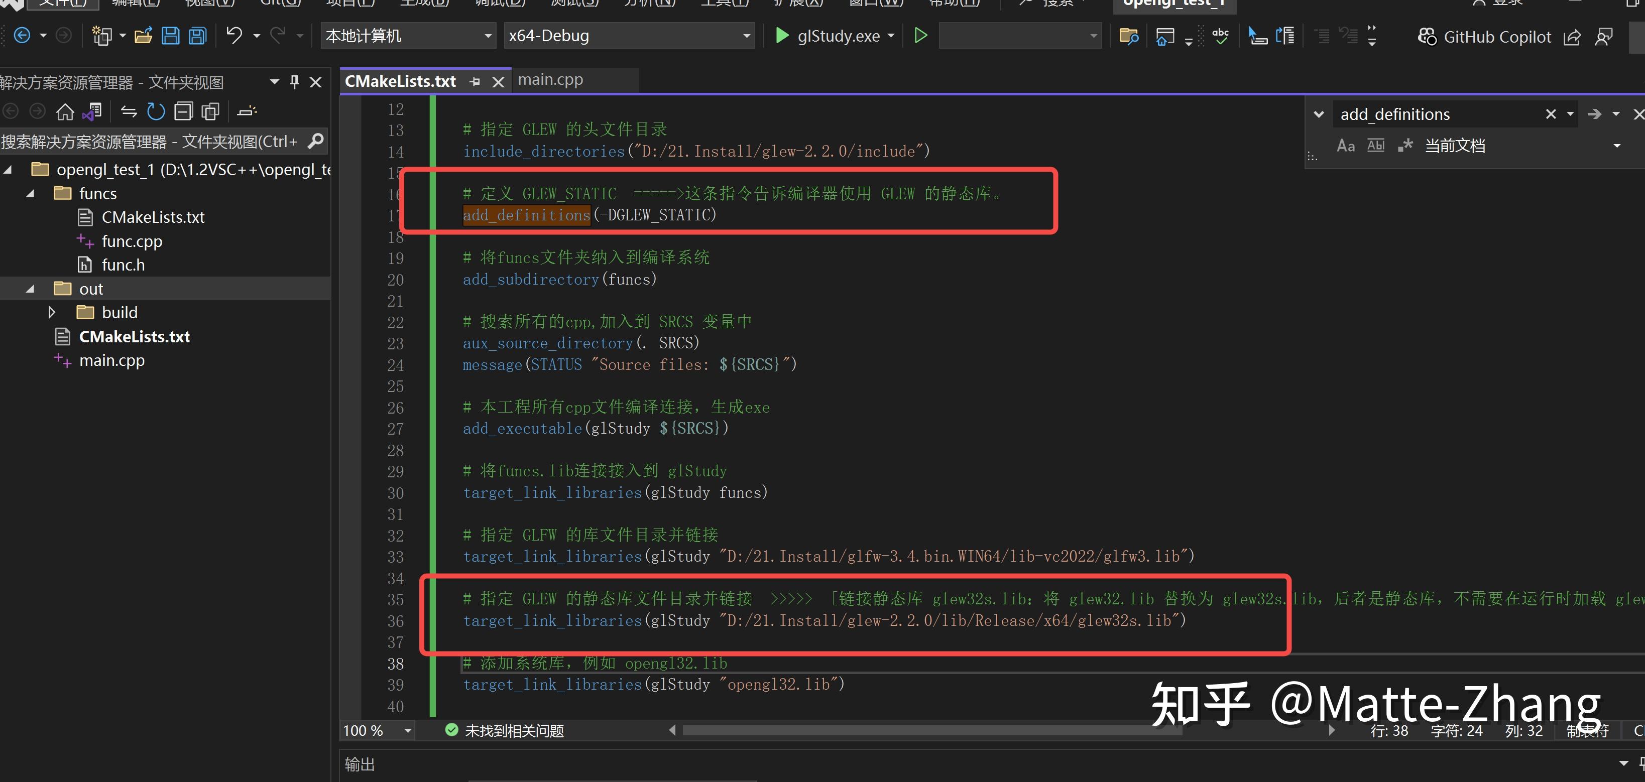Expand the build folder in Solution Explorer

click(x=52, y=312)
